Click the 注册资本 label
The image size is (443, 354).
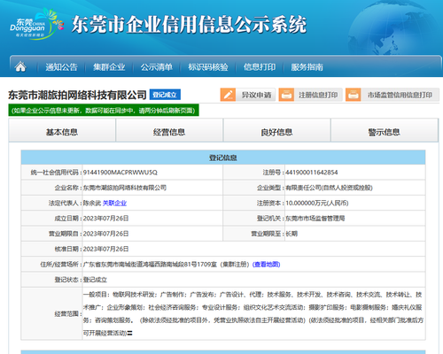point(269,203)
